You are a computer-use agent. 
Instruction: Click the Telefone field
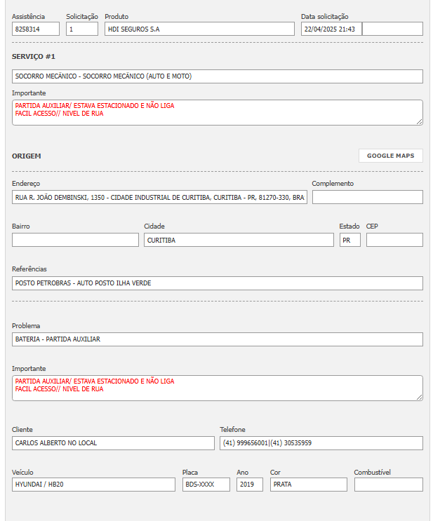(321, 443)
